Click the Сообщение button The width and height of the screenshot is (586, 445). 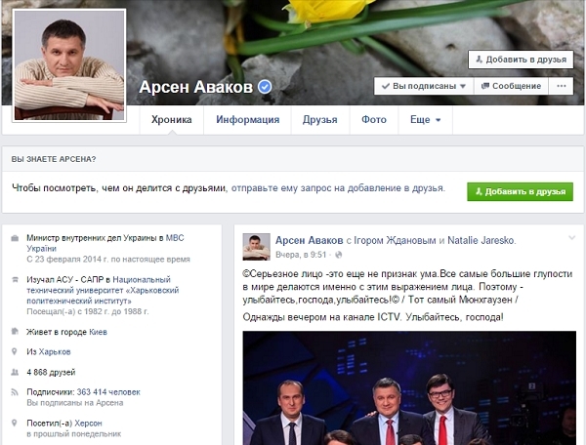click(x=511, y=86)
